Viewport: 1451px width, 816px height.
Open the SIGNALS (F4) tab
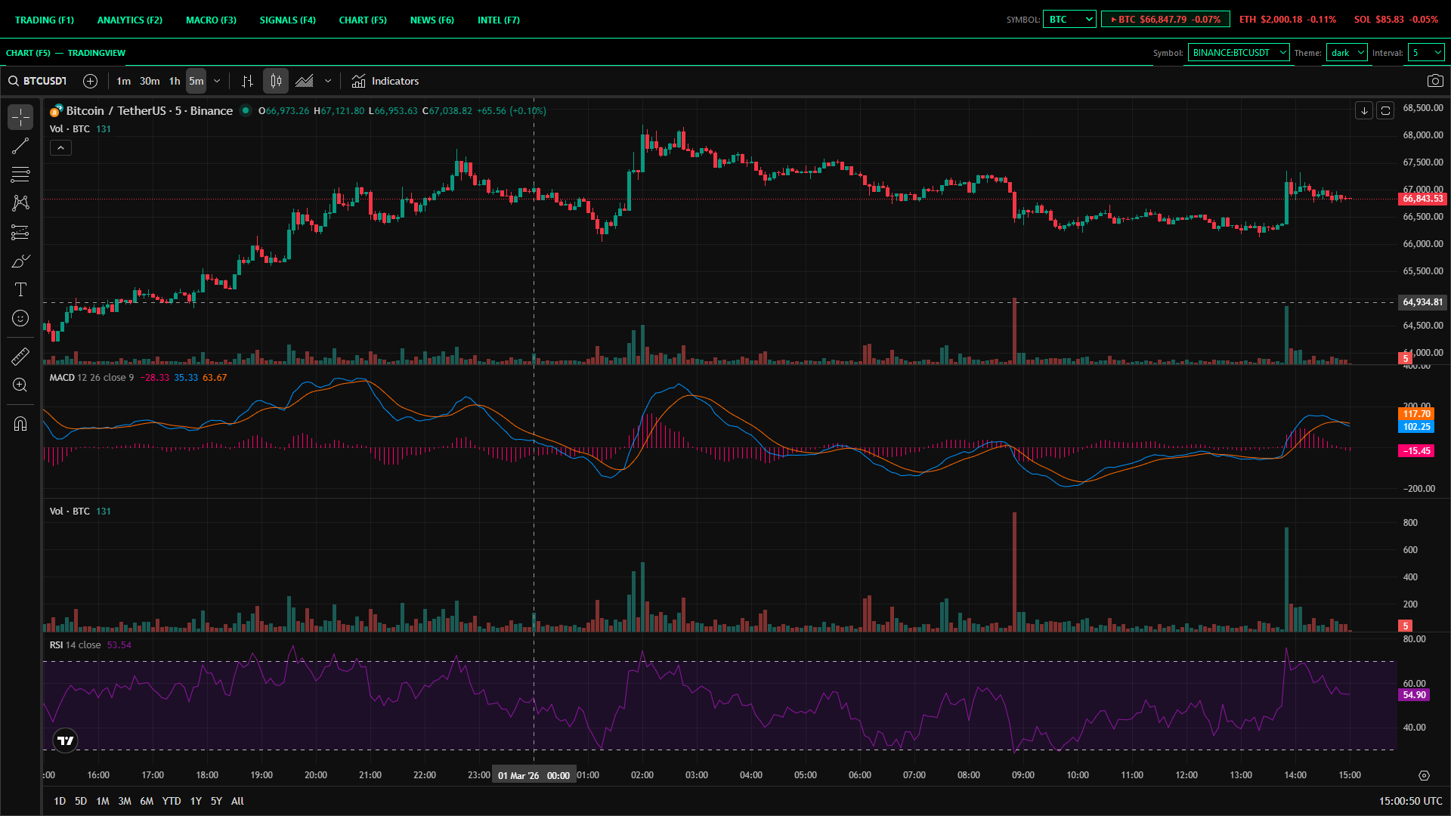pos(287,20)
